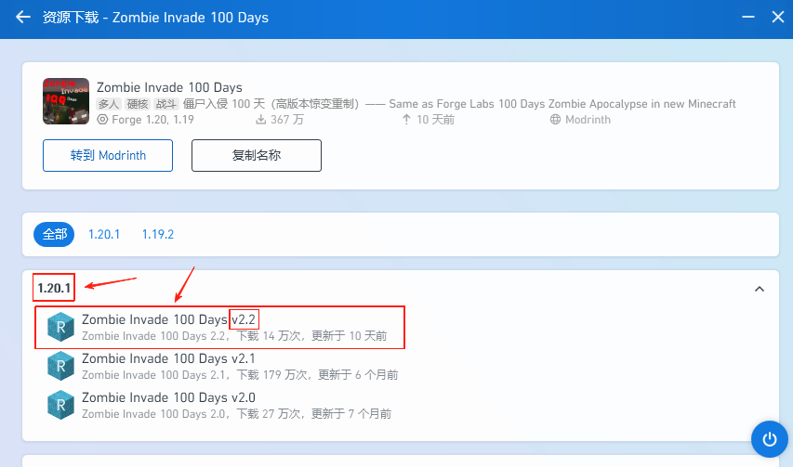This screenshot has width=793, height=467.
Task: Click the v2.2 file cube icon
Action: 61,327
